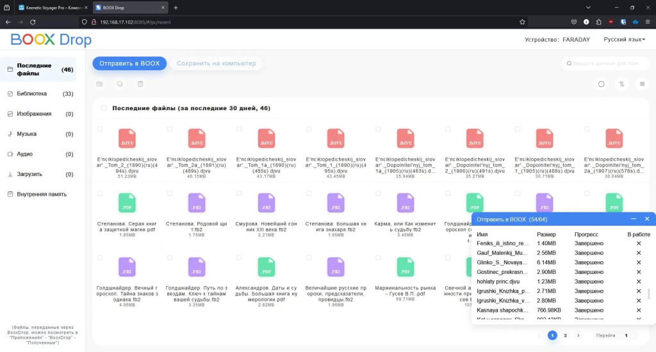The width and height of the screenshot is (656, 352).
Task: Open DJVU file Tom_2_(1890) 51.23MB
Action: coord(127,138)
